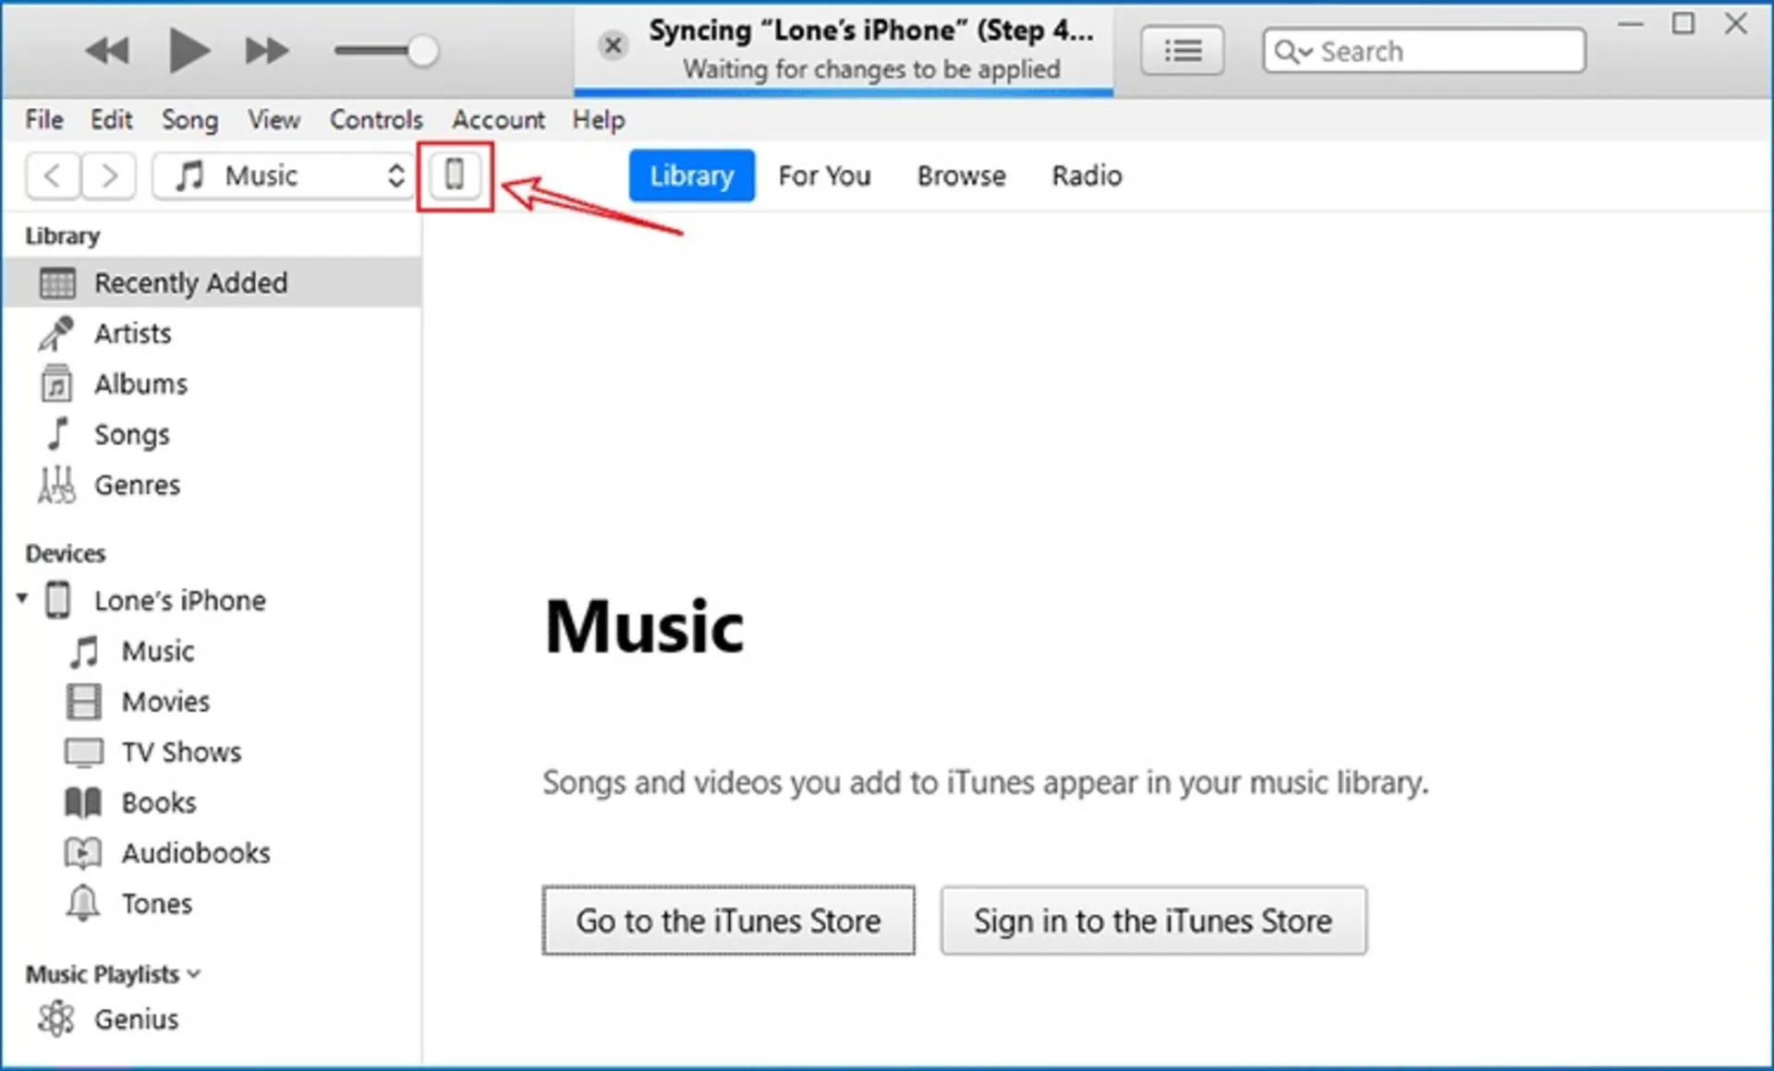Open Tones under Lone's iPhone

point(156,904)
